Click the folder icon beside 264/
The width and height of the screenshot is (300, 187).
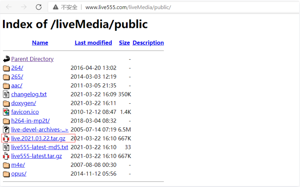point(6,68)
